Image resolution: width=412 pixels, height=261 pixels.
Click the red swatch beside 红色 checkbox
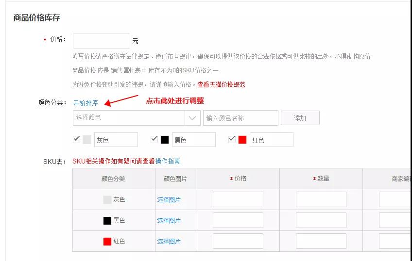[242, 140]
